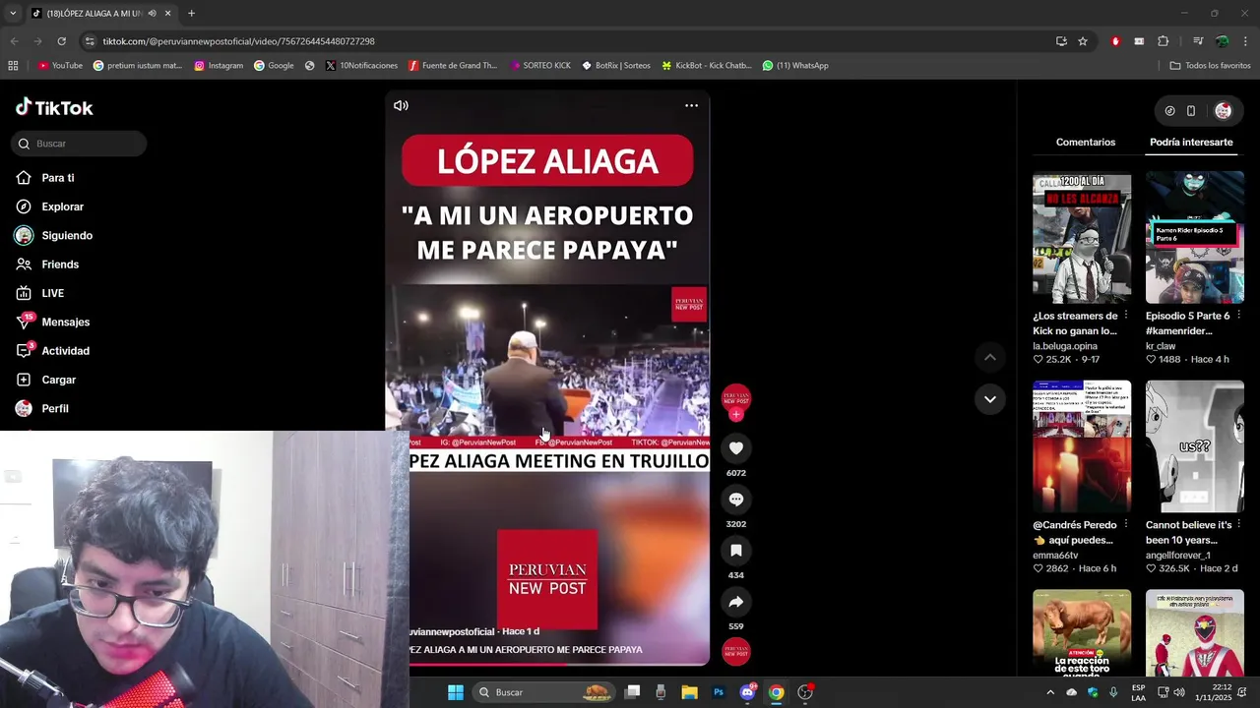Image resolution: width=1260 pixels, height=708 pixels.
Task: Follow Peruvian New Post with plus button
Action: tap(736, 415)
